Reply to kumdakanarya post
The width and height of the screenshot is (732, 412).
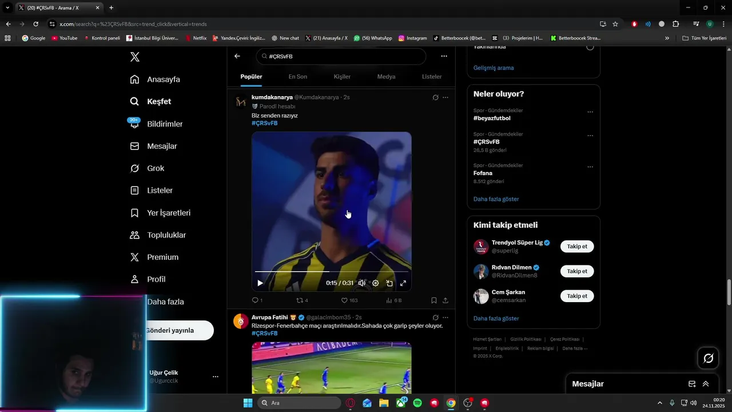257,300
